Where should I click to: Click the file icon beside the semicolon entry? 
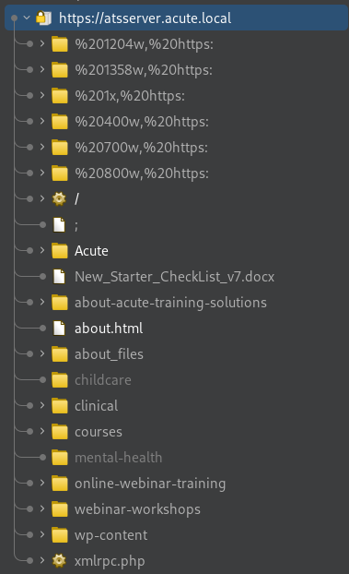pos(59,225)
